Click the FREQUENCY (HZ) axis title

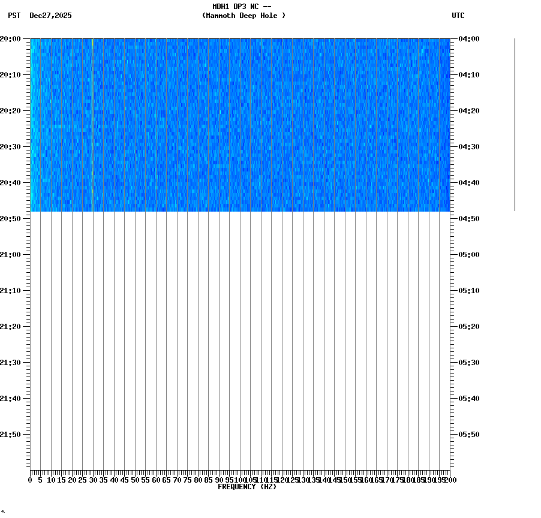tap(247, 487)
